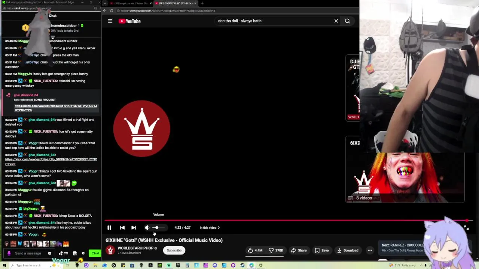The width and height of the screenshot is (479, 269).
Task: Skip to the next video
Action: coord(134,228)
